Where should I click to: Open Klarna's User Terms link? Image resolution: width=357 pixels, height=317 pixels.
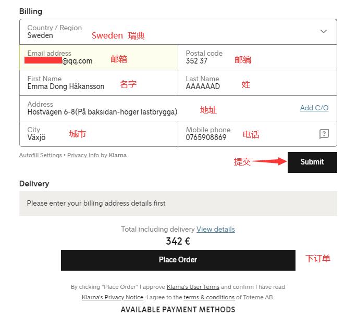click(193, 287)
